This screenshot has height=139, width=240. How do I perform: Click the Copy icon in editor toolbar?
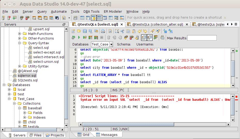128,31
